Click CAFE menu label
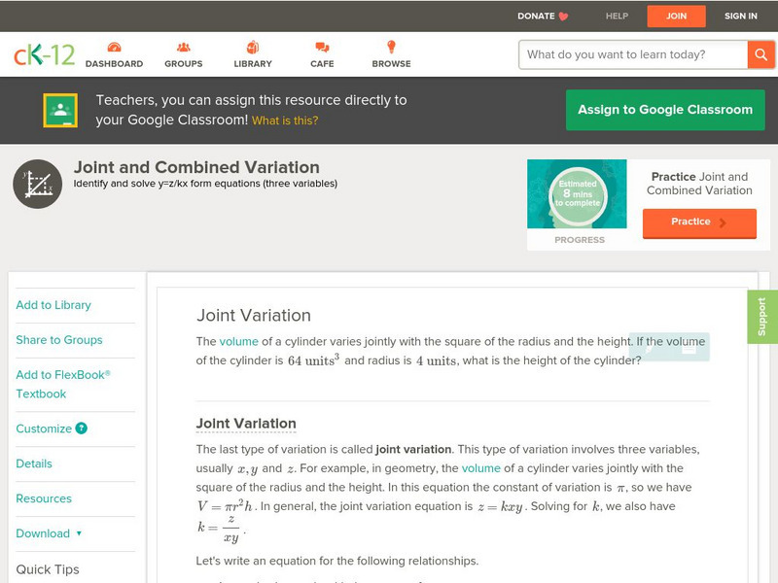The image size is (778, 583). tap(322, 64)
